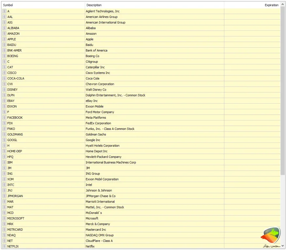Click the dollar icon beside APPLE
This screenshot has height=250, width=287.
[4, 39]
